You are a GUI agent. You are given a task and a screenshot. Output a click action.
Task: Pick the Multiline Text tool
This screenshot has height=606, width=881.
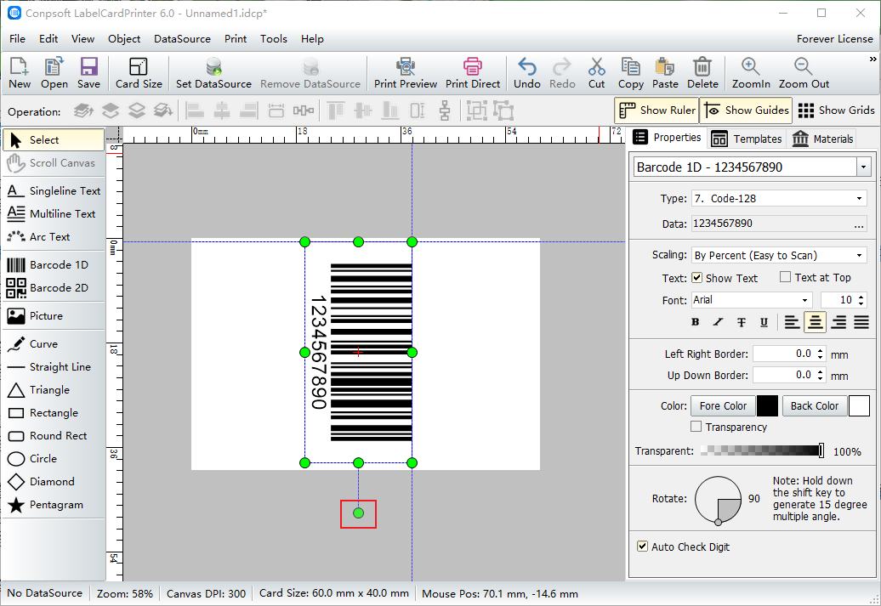click(x=54, y=214)
